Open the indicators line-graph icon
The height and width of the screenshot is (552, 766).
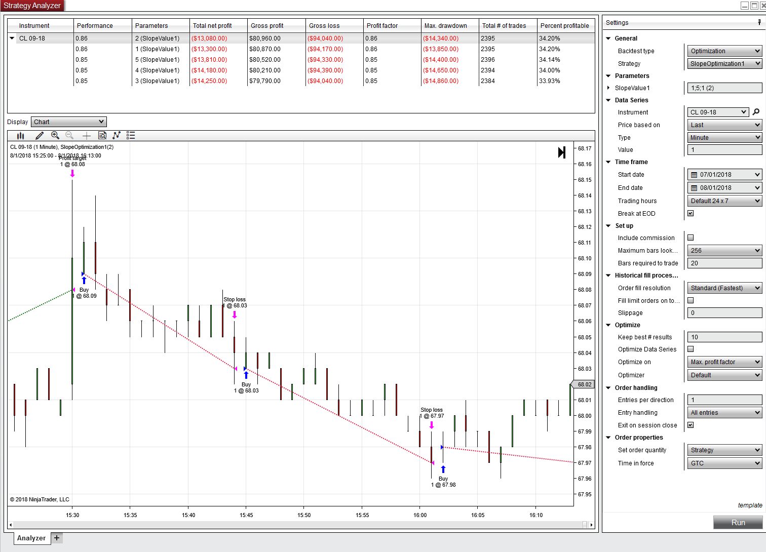click(117, 136)
